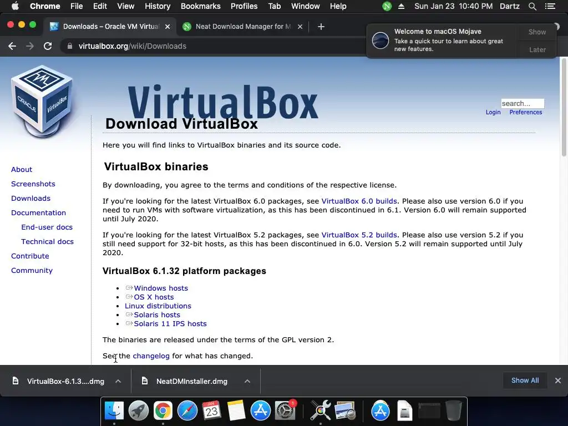This screenshot has height=426, width=568.
Task: Click Later on the macOS Mojave notification
Action: tap(537, 49)
